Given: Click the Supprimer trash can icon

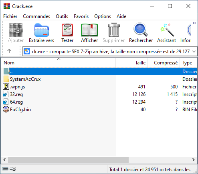Looking at the screenshot, I should coord(114,30).
